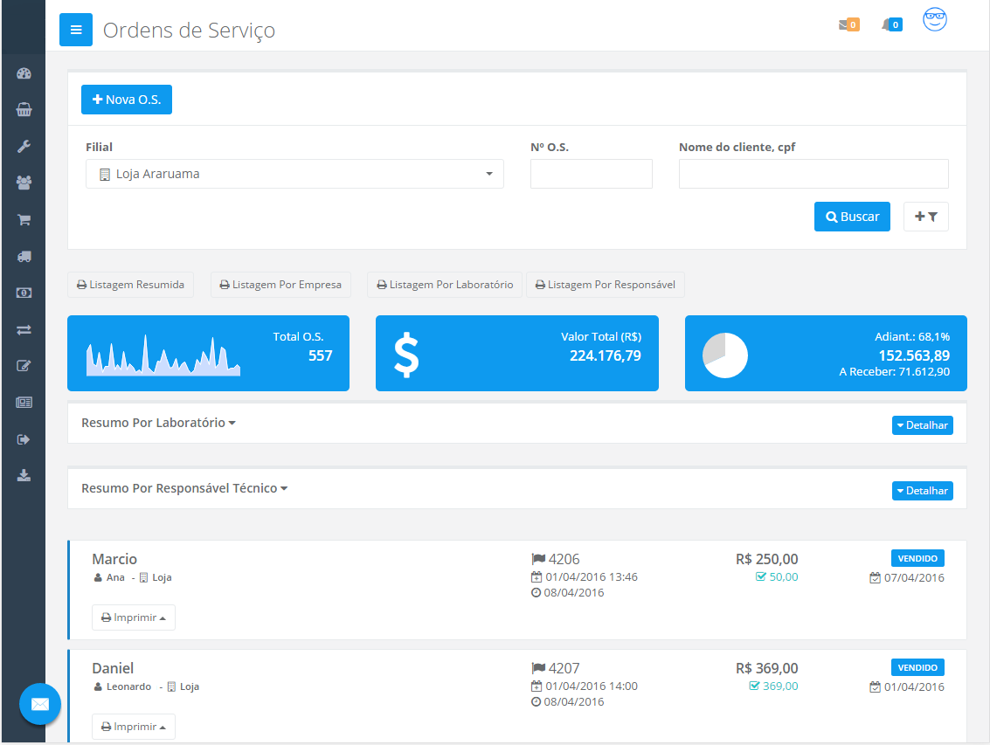Print the Listagem Por Laboratório report
The height and width of the screenshot is (745, 990).
pos(445,285)
